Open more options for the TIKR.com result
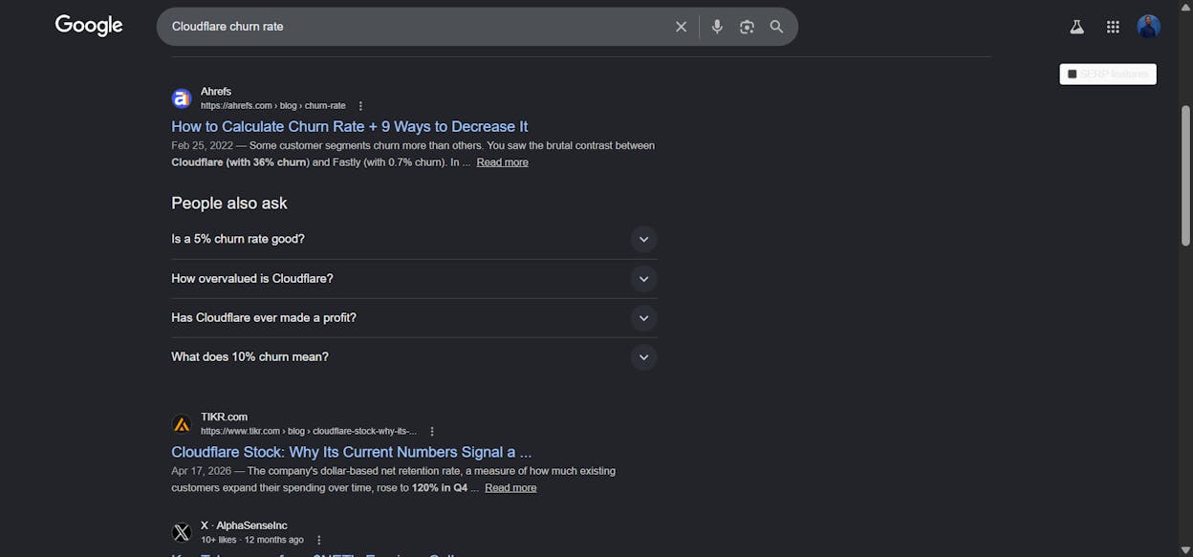The image size is (1193, 557). click(432, 432)
